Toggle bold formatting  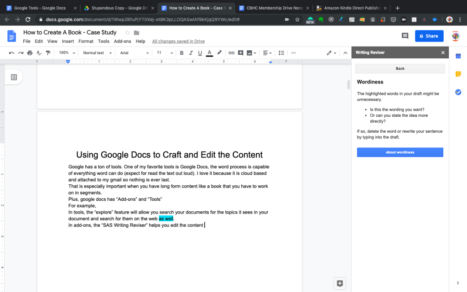coord(182,53)
